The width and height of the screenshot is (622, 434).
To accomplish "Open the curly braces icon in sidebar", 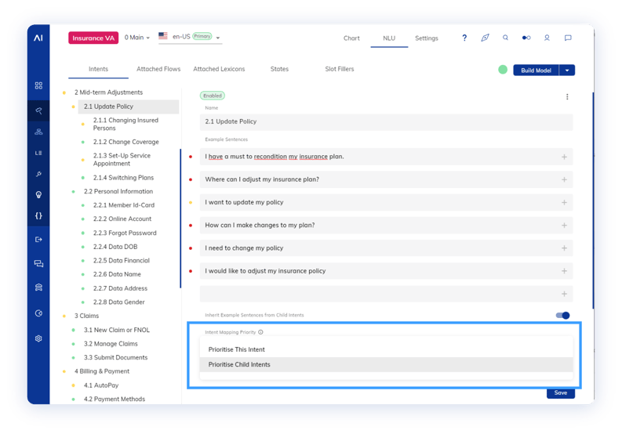I will [38, 215].
